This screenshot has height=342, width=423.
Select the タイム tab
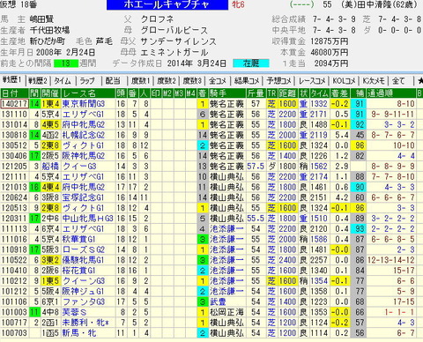[63, 80]
